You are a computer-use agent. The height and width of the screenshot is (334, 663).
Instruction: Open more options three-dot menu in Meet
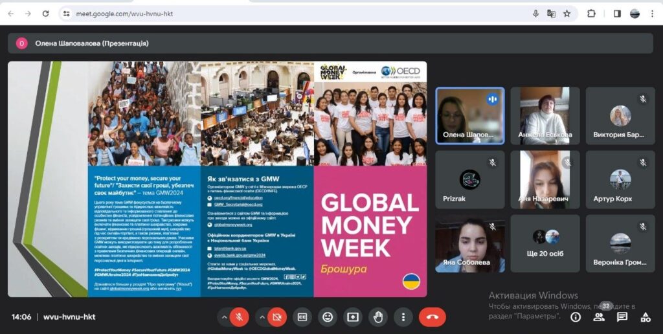[403, 317]
